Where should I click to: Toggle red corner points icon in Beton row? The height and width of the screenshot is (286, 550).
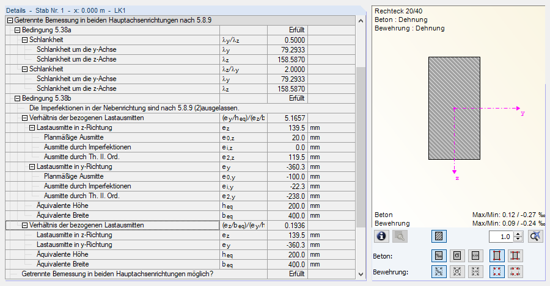click(x=497, y=256)
